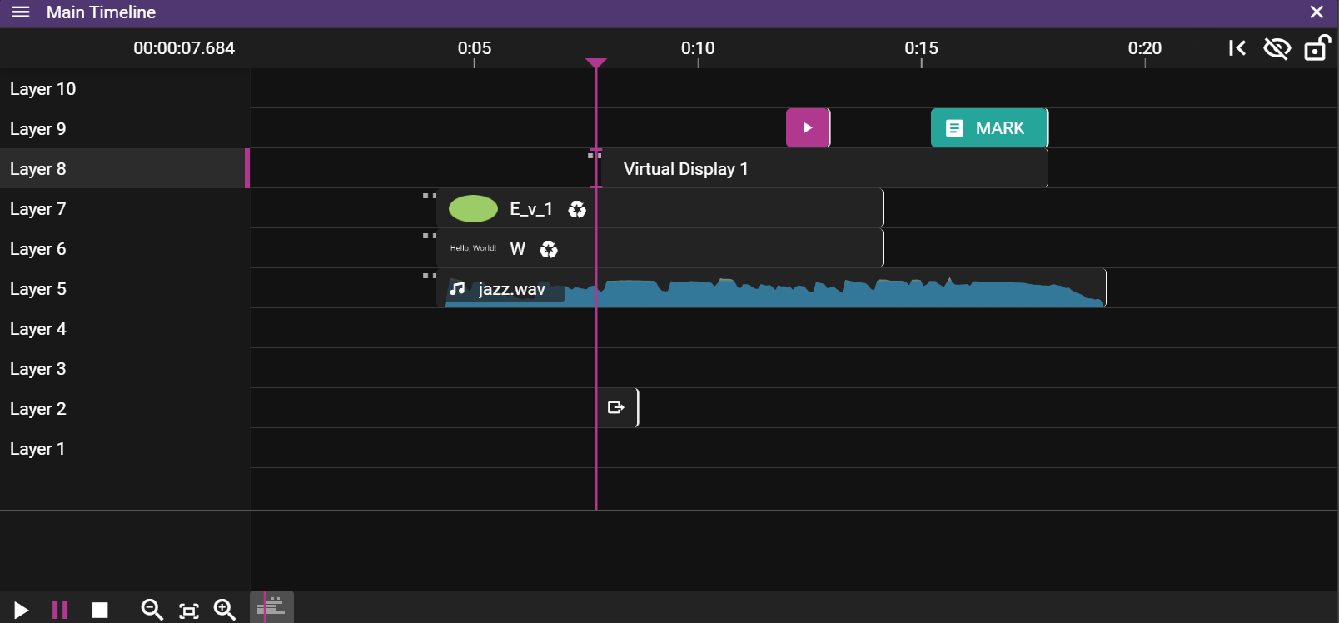Pause timeline playback
1339x623 pixels.
[x=60, y=610]
